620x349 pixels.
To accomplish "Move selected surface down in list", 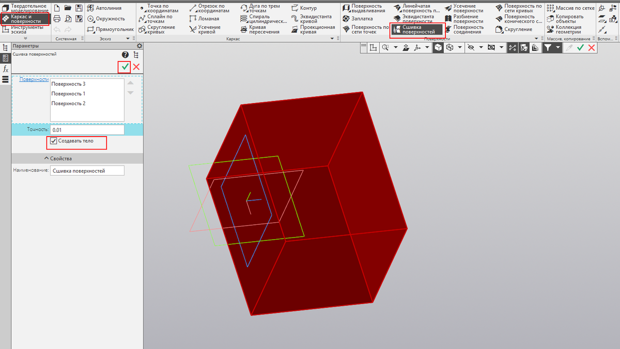I will (130, 93).
